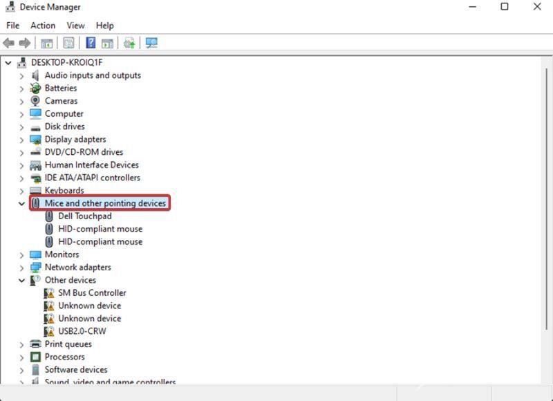
Task: Open the View menu
Action: (x=75, y=26)
